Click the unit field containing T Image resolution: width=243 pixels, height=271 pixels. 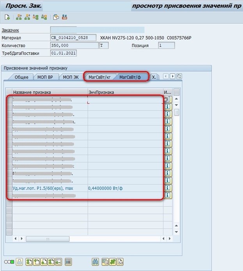point(104,45)
